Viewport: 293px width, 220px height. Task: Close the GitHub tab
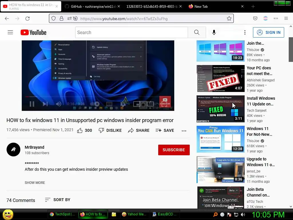pos(119,7)
